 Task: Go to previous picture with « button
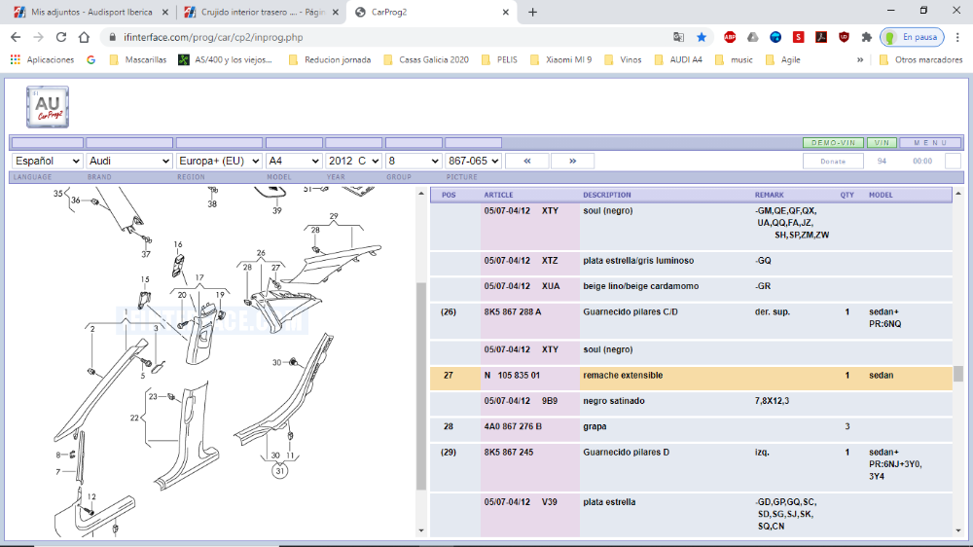tap(526, 161)
